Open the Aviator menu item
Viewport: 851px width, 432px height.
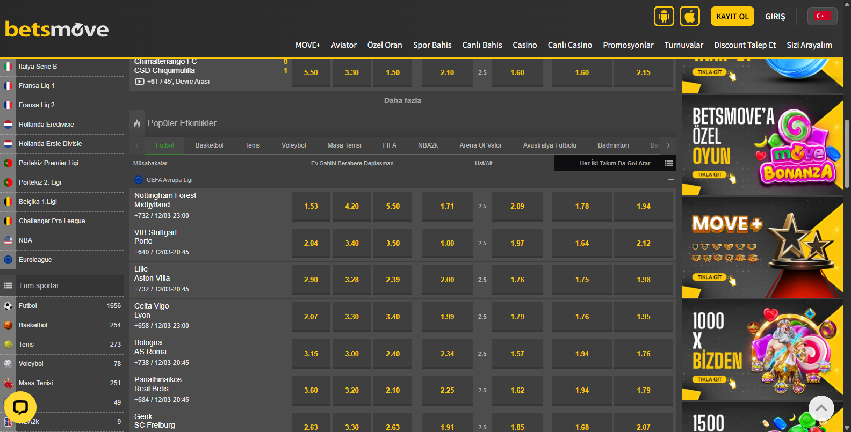344,45
